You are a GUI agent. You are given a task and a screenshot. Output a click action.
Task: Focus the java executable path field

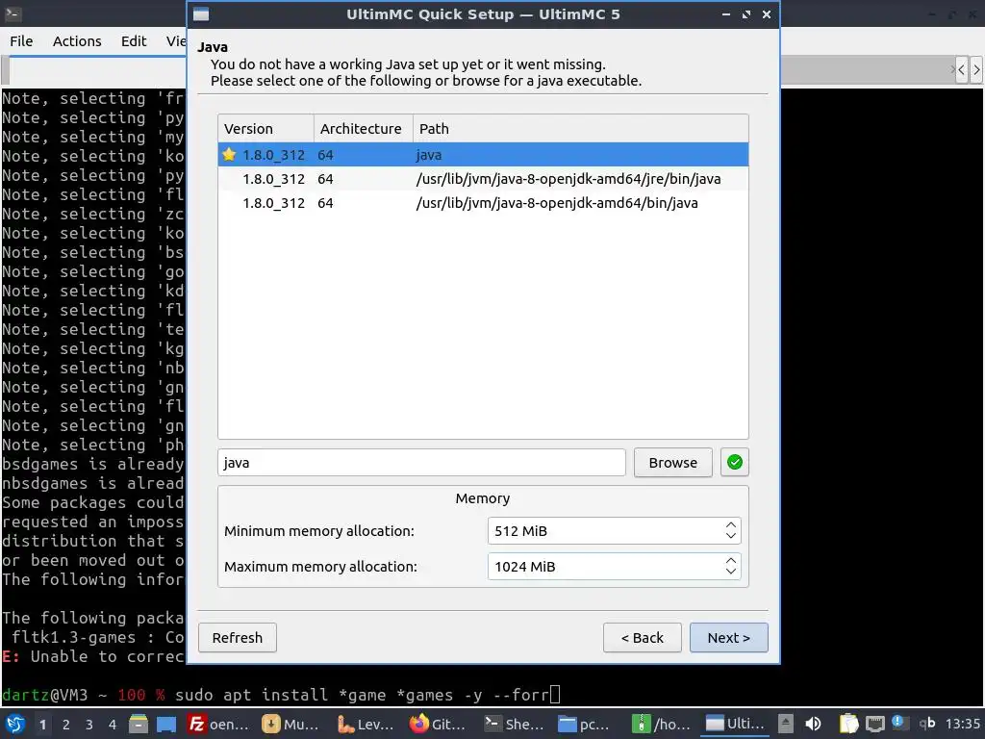point(421,463)
